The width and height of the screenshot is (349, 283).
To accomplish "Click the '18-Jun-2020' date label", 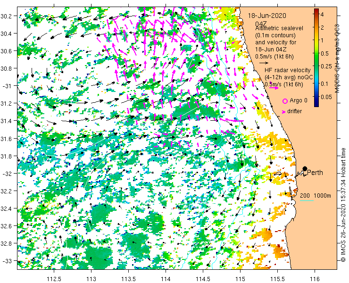I will tap(267, 16).
